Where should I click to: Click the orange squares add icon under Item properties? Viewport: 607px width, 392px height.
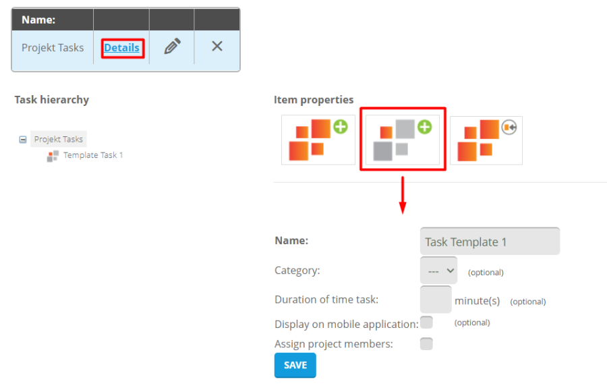tap(318, 140)
